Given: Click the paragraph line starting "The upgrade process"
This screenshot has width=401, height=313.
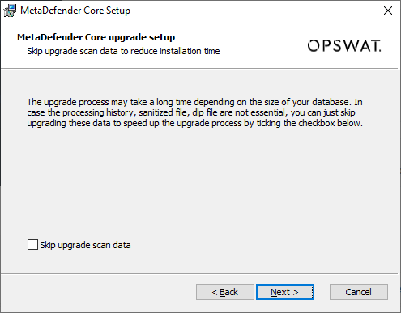Looking at the screenshot, I should coord(194,102).
